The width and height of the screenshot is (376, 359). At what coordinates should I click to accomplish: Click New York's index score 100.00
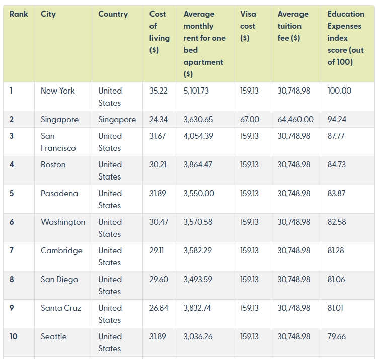(339, 91)
